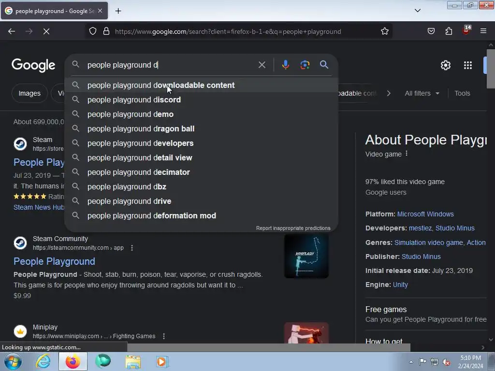Click the network tray icon
The image size is (495, 371).
[435, 362]
